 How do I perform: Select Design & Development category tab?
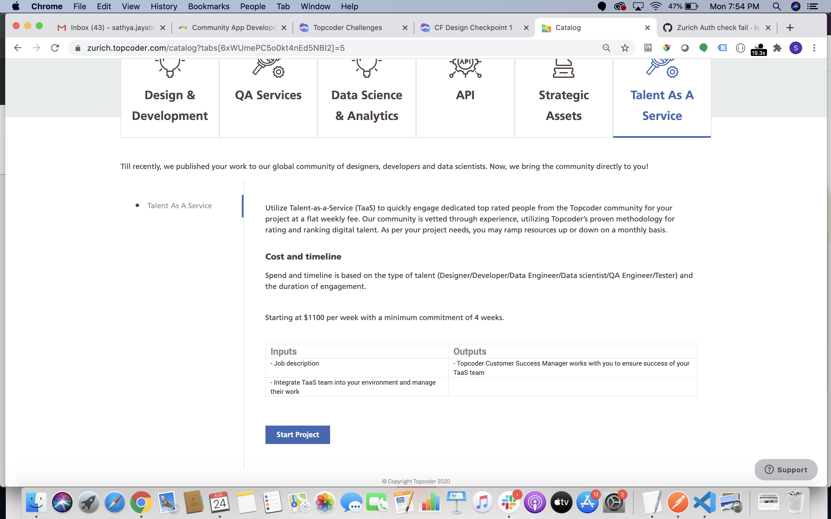[170, 98]
